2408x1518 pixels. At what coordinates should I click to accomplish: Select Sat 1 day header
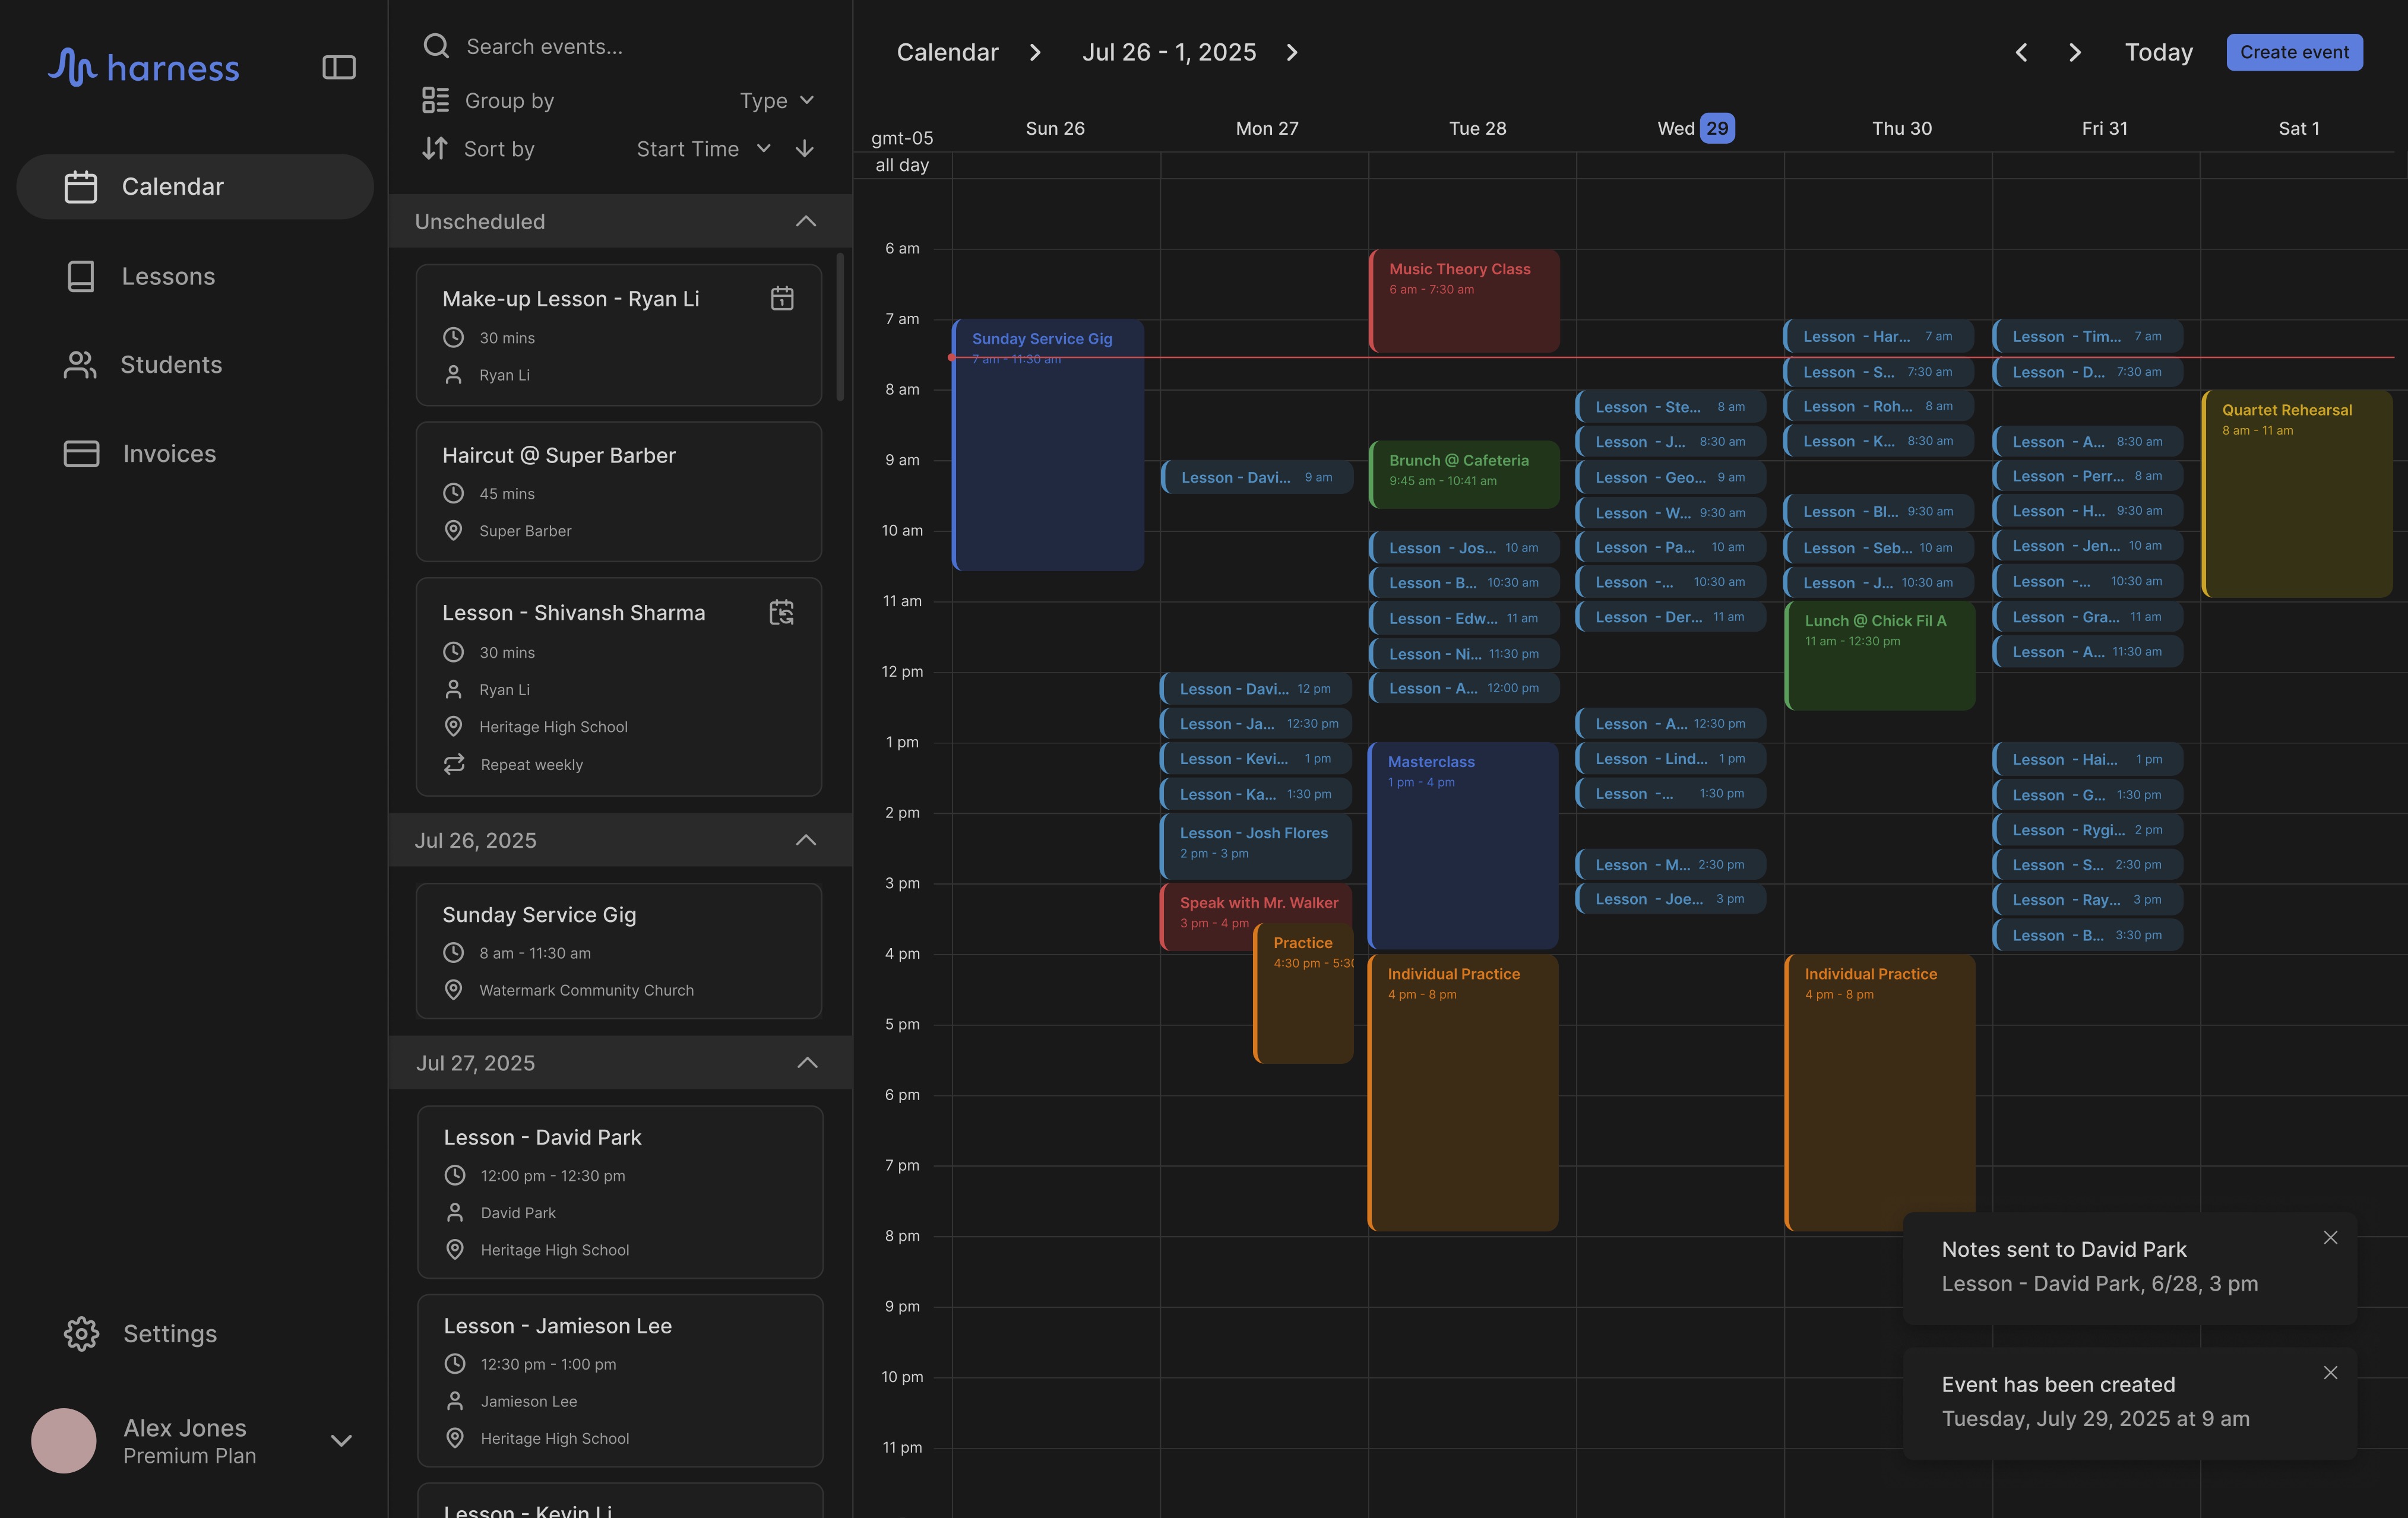[2298, 128]
